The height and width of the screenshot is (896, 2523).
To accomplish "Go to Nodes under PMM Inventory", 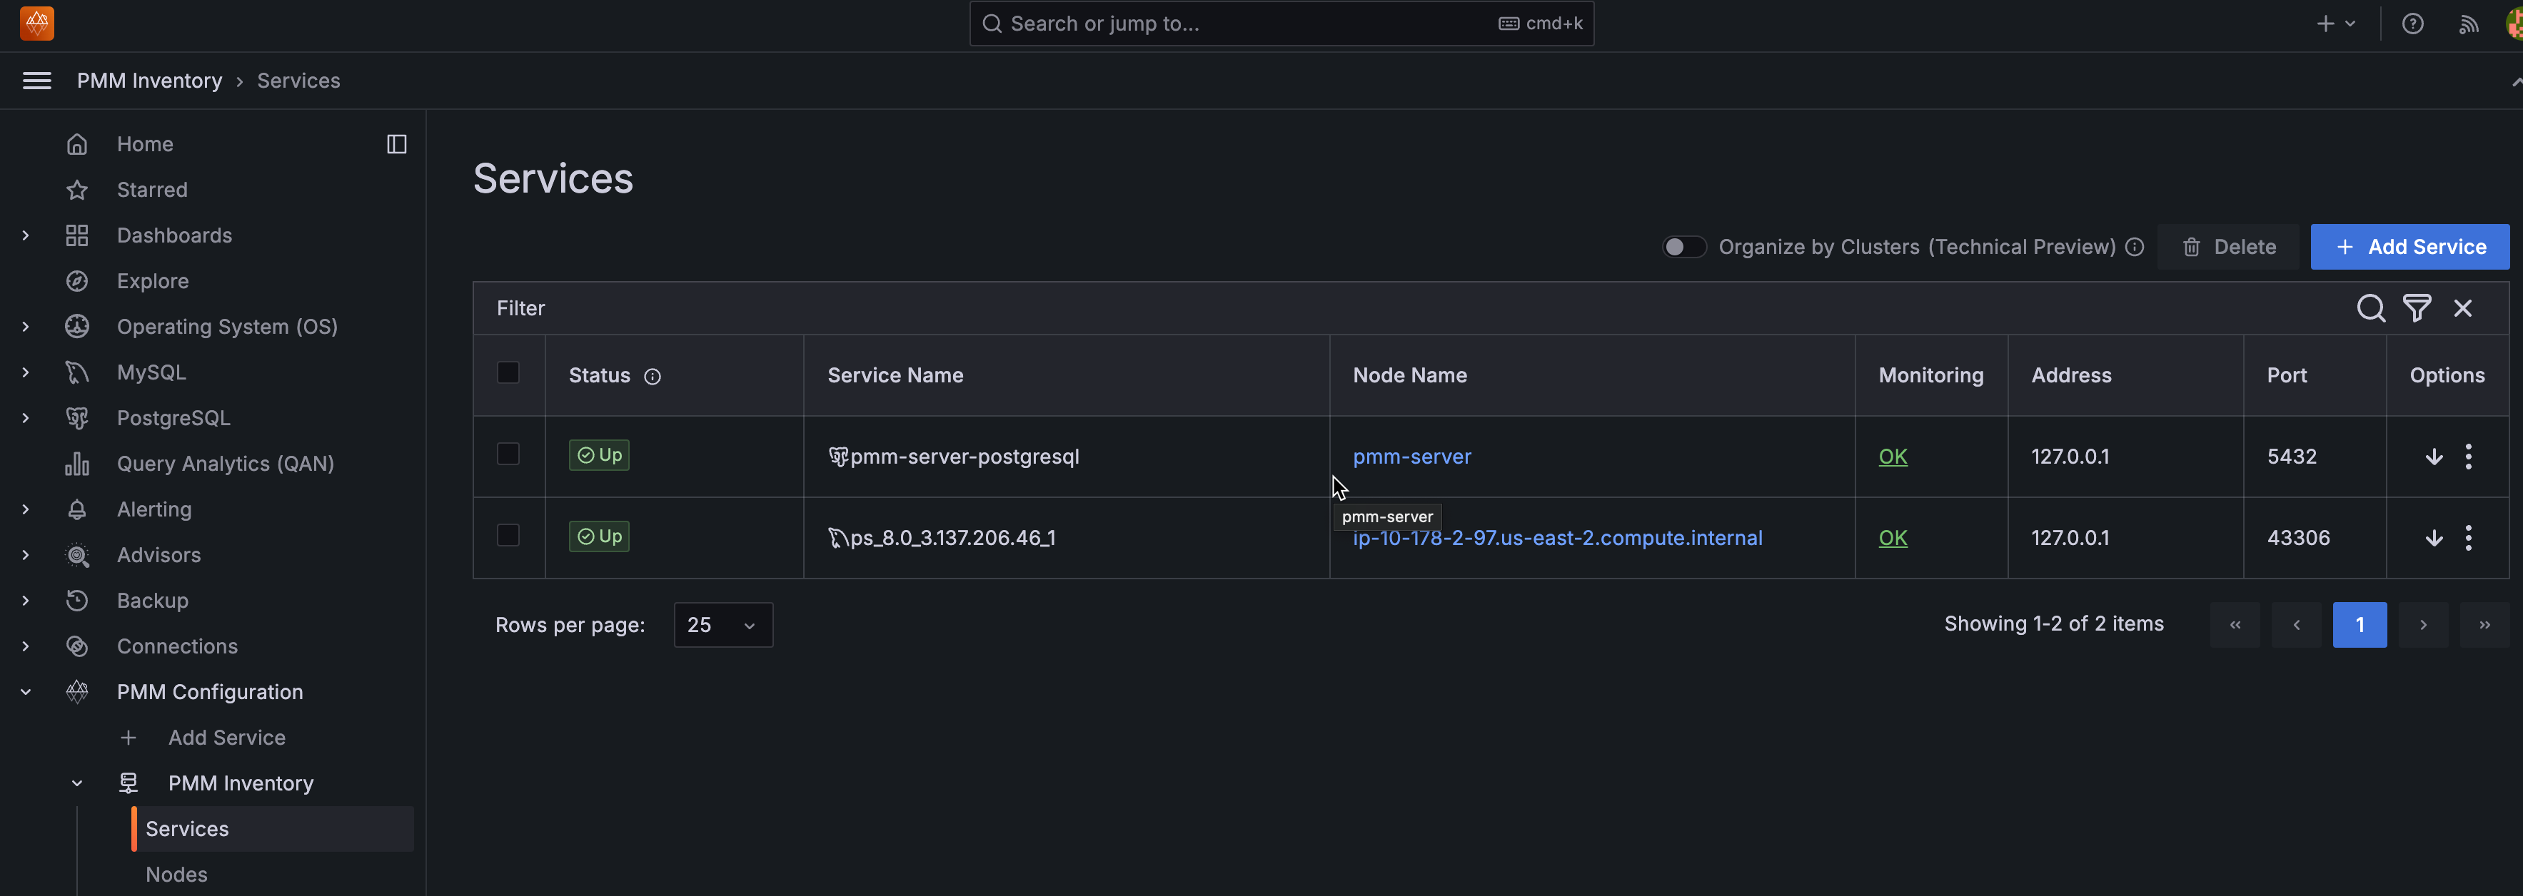I will [x=176, y=873].
